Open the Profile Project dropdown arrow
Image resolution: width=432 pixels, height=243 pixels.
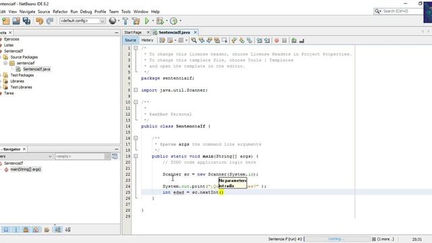click(x=180, y=21)
